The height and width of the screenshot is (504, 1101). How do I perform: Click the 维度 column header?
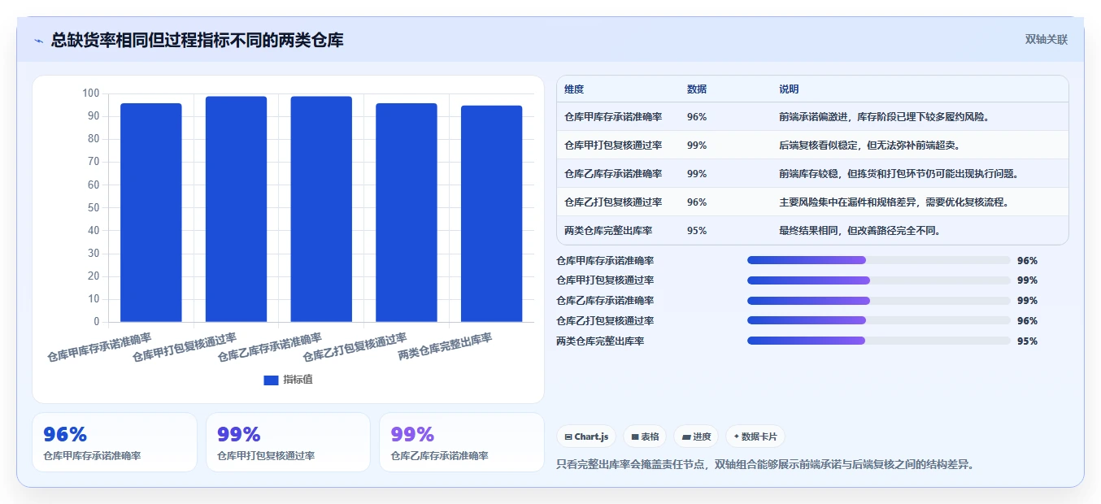pos(574,89)
